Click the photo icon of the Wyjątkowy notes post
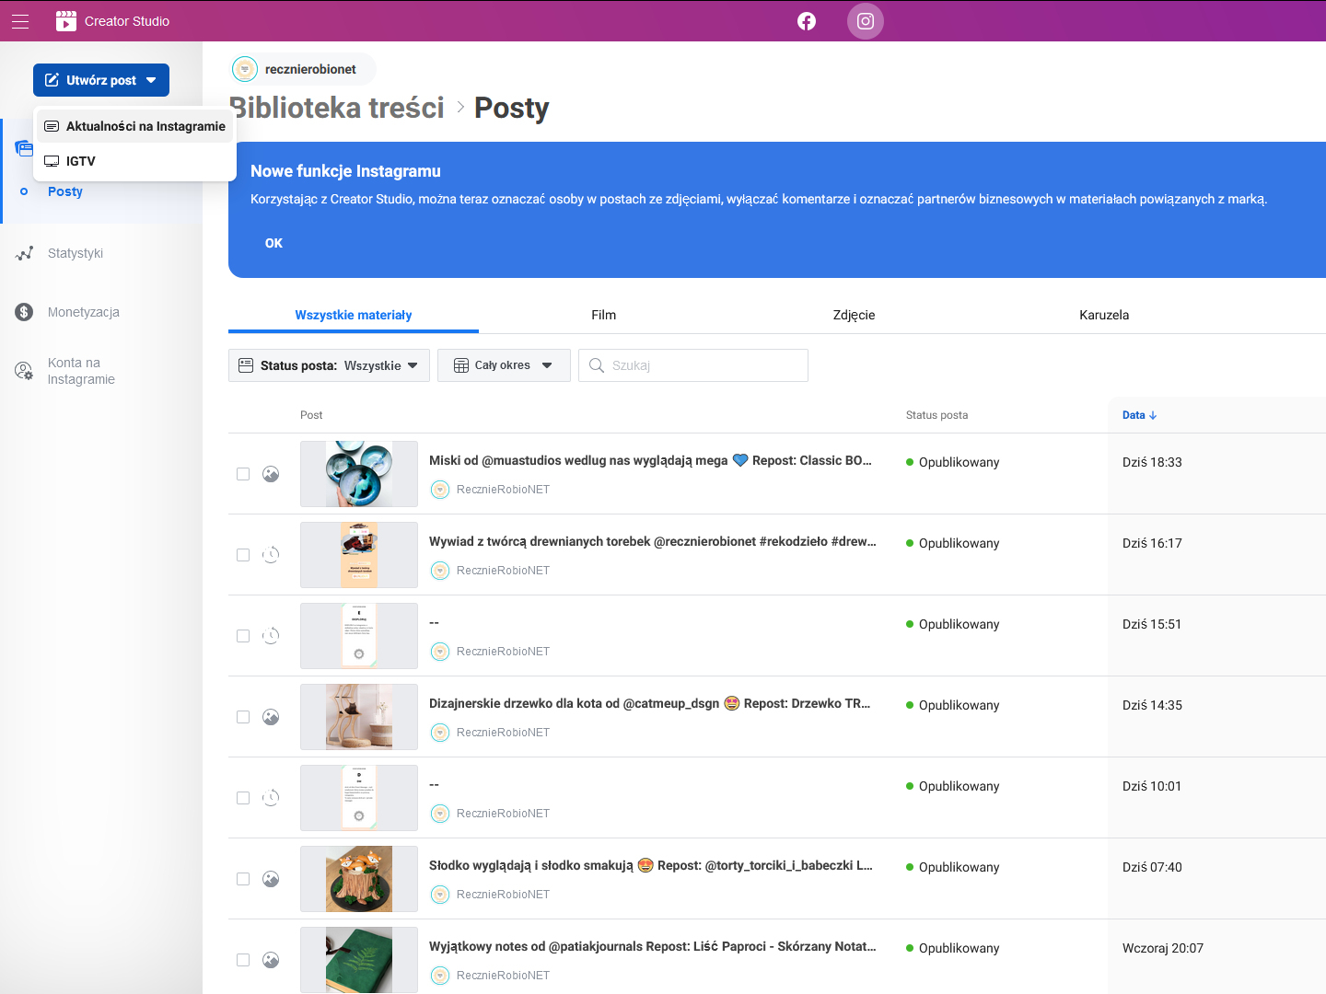 tap(271, 960)
